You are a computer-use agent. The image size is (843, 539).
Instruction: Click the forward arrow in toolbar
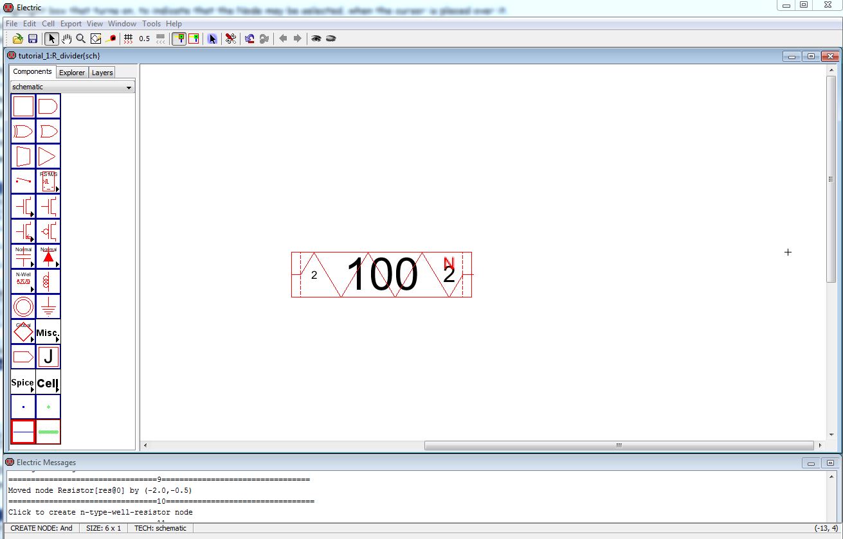pos(297,39)
